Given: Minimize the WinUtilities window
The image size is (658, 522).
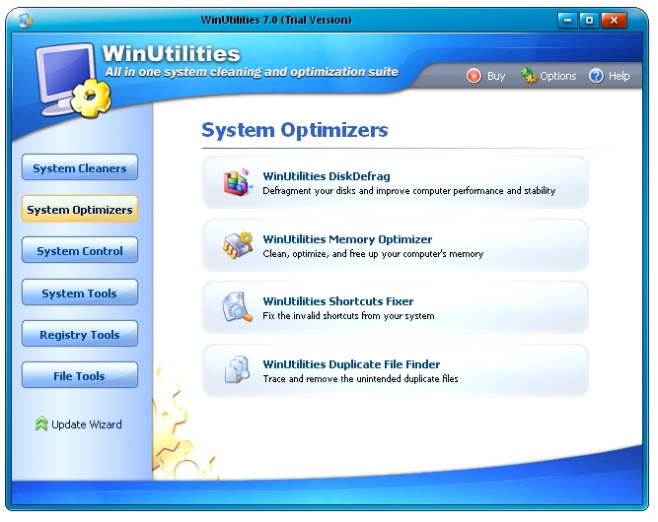Looking at the screenshot, I should pyautogui.click(x=567, y=20).
